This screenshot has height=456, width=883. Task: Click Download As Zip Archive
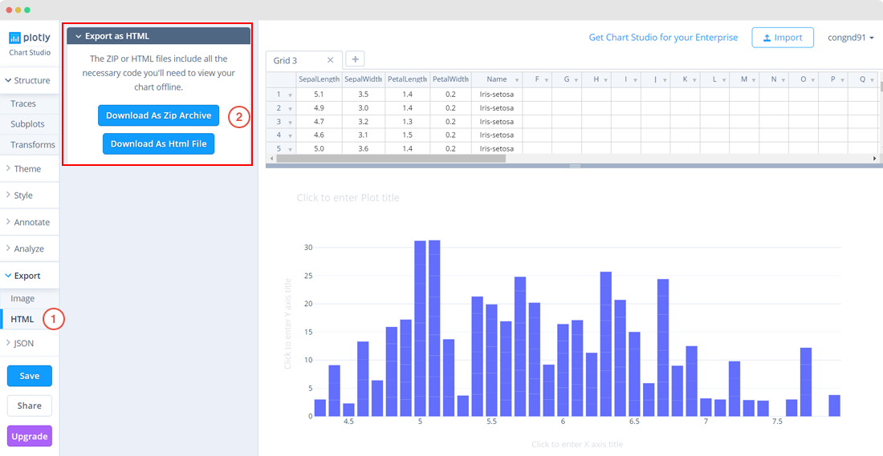(x=158, y=115)
